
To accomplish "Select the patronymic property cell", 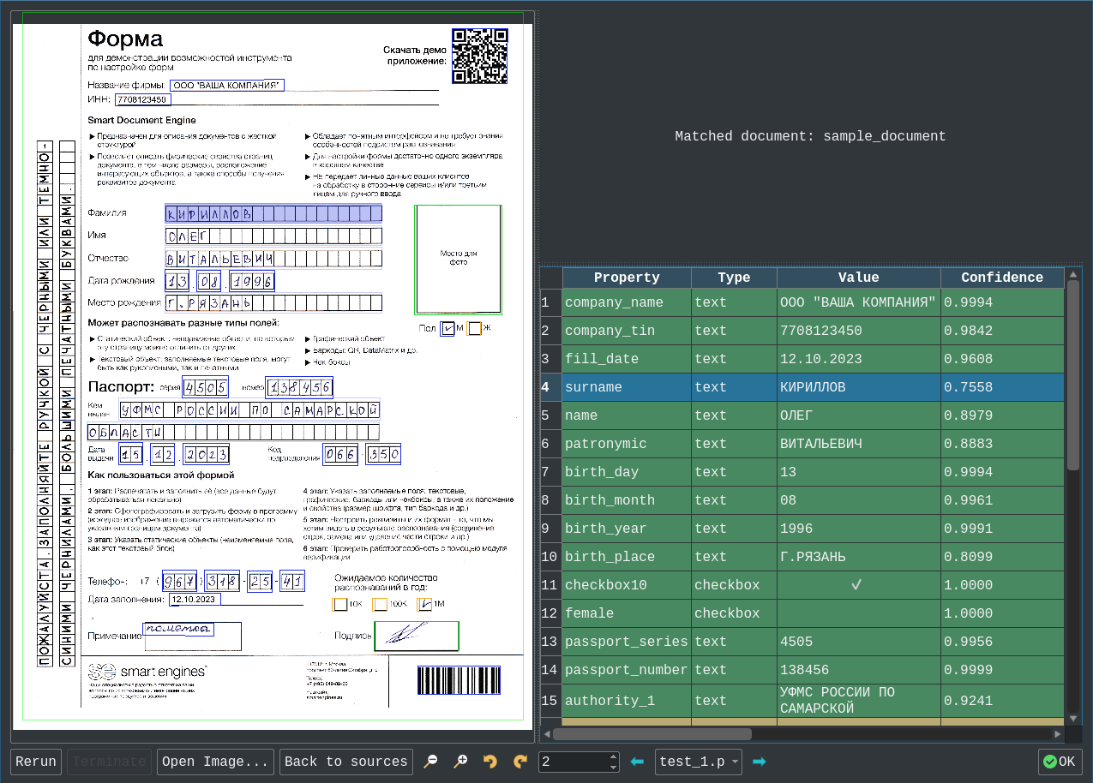I will (x=627, y=444).
